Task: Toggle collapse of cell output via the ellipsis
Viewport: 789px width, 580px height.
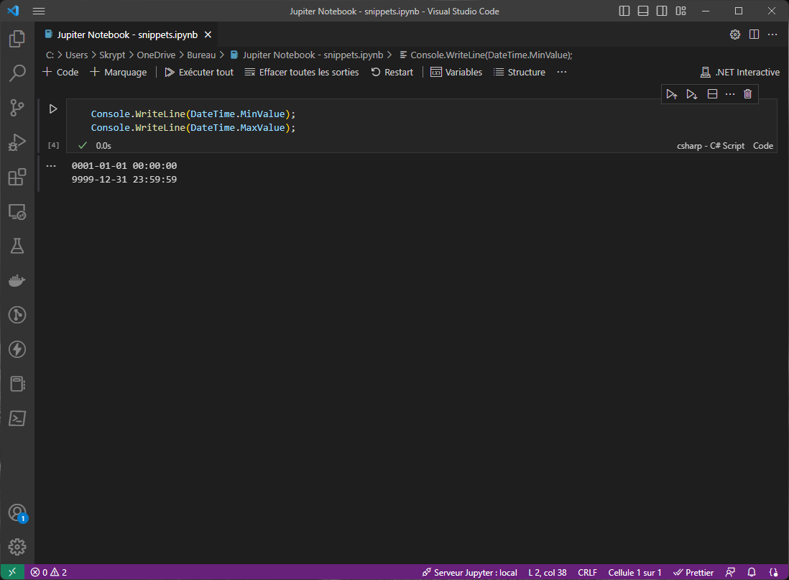Action: (50, 165)
